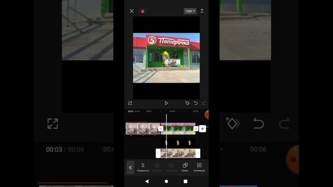This screenshot has height=187, width=333.
Task: Add a keyframe with the diamond icon
Action: click(187, 103)
